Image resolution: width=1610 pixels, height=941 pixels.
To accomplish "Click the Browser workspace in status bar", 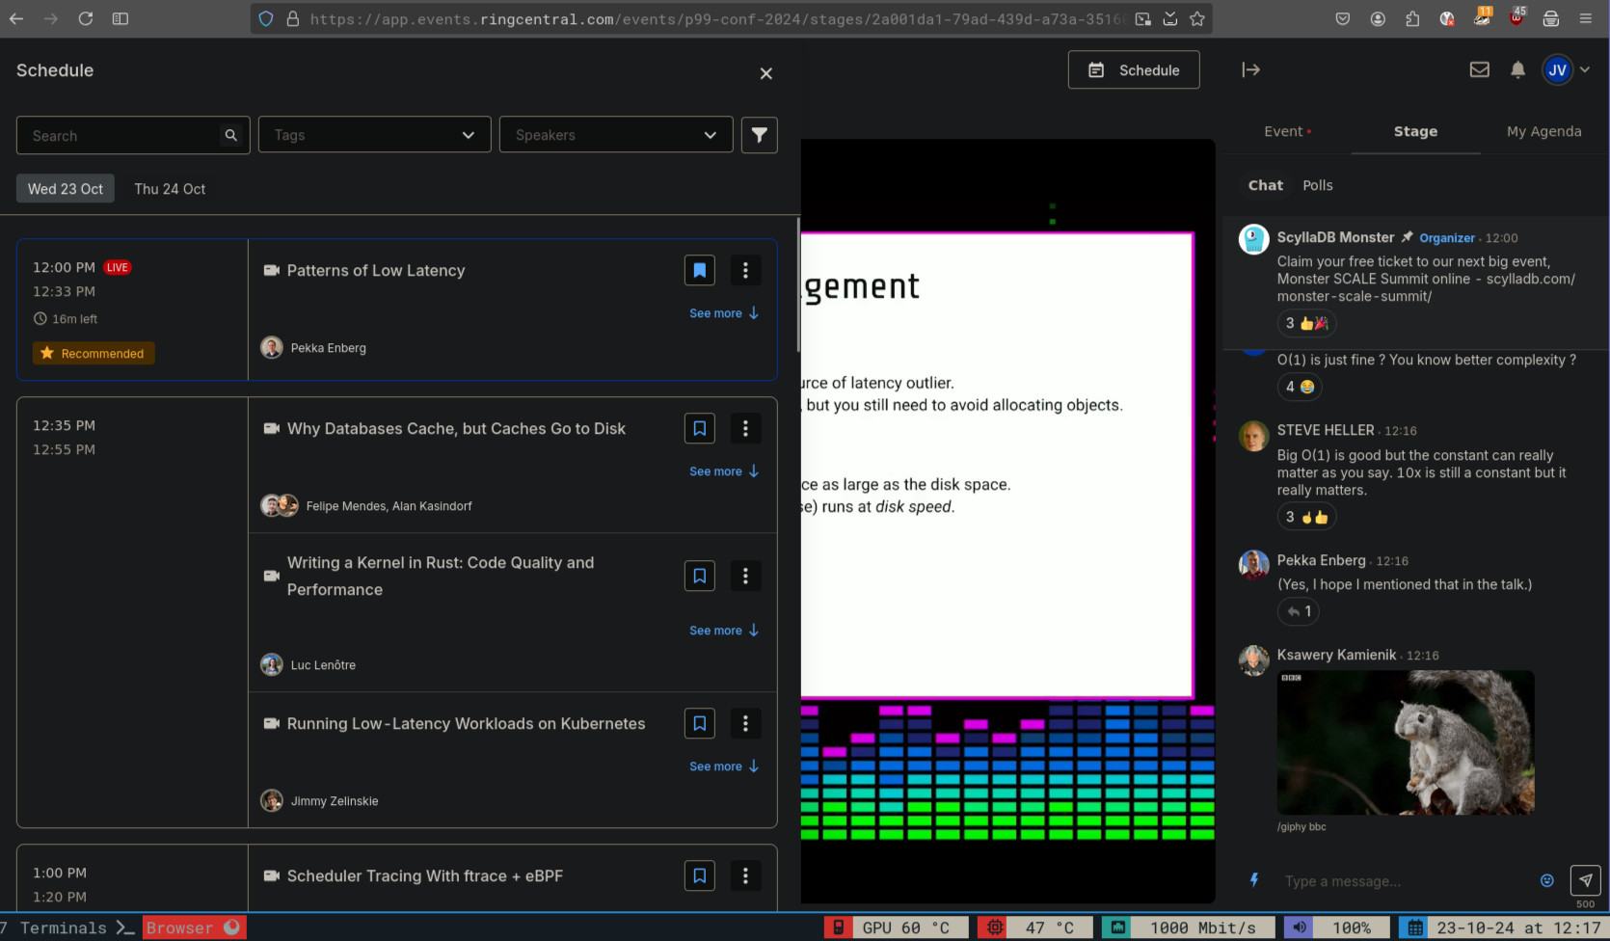I will click(193, 928).
